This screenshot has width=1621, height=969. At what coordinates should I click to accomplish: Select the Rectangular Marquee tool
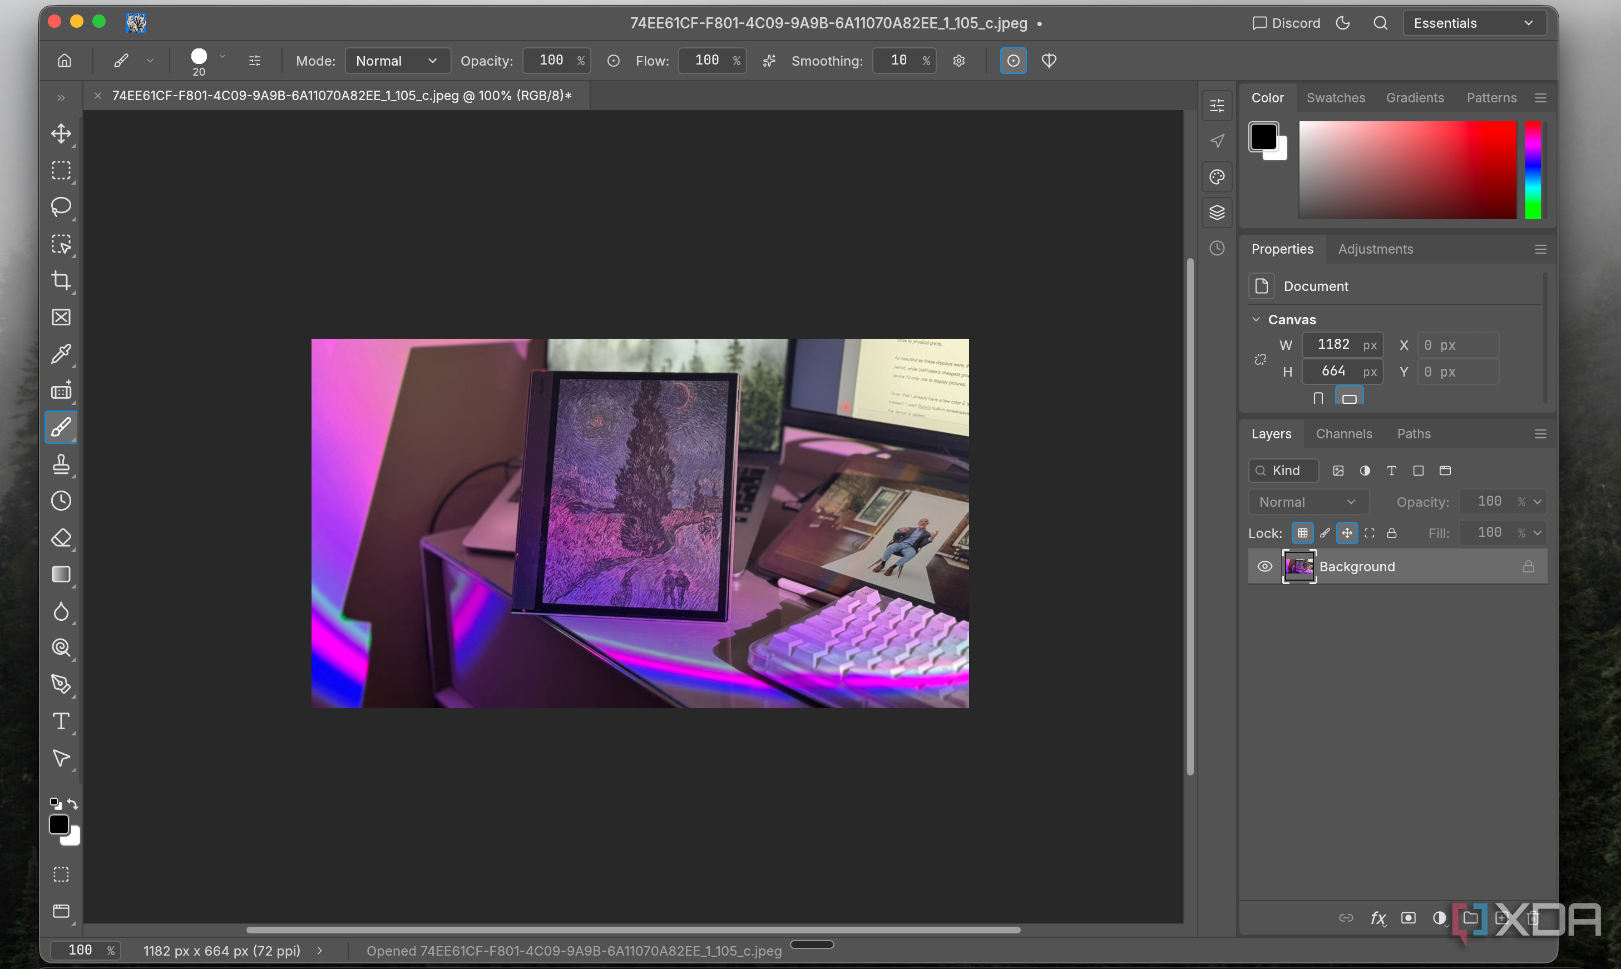61,170
